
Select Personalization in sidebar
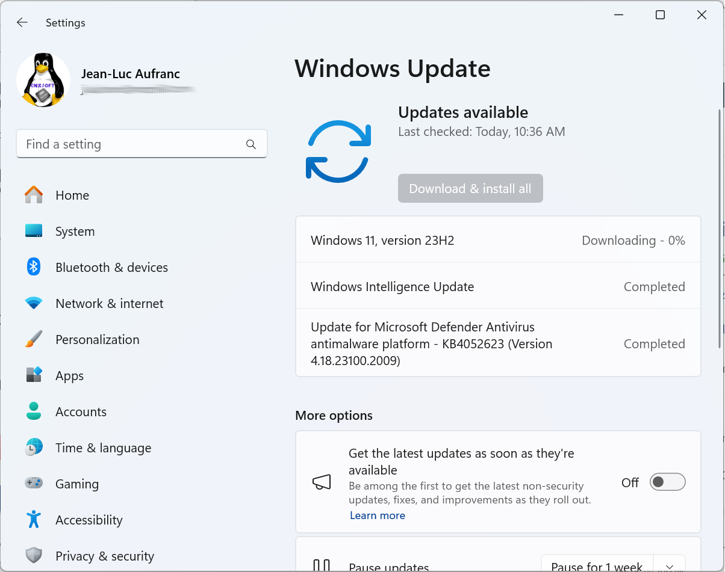click(97, 339)
